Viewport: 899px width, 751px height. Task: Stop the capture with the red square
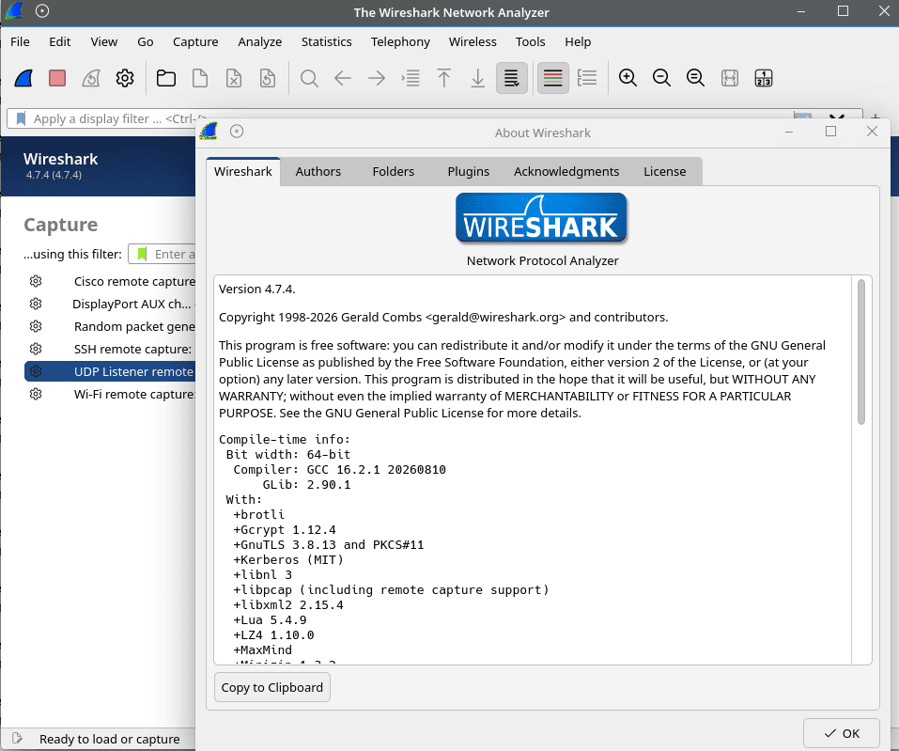tap(57, 78)
